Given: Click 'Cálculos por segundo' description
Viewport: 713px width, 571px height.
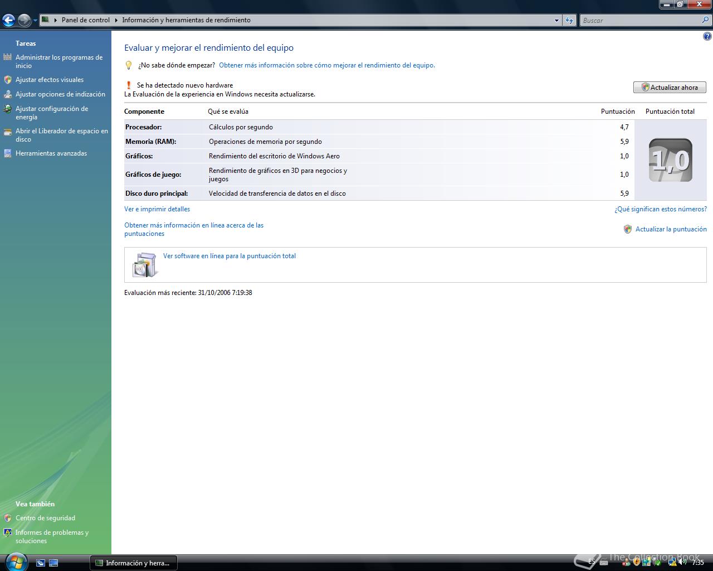Looking at the screenshot, I should (241, 127).
